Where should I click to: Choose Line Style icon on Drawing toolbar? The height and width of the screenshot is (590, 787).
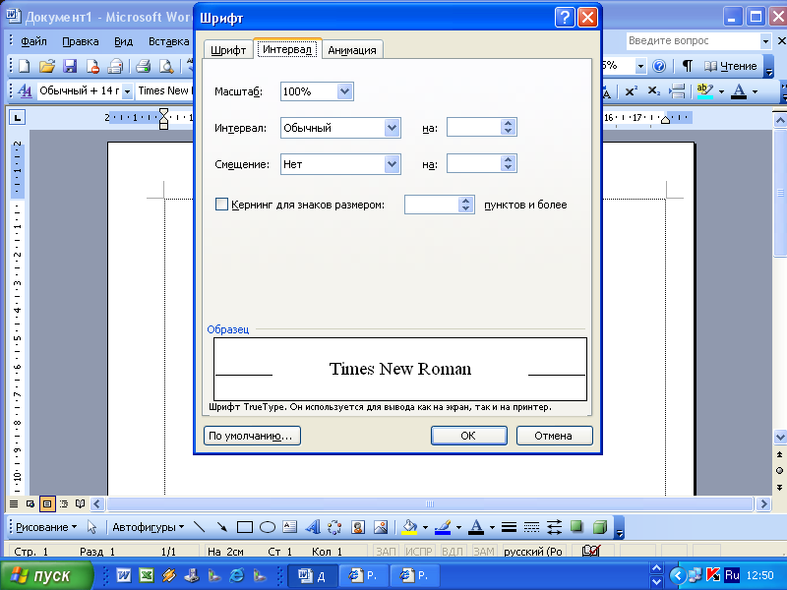pyautogui.click(x=509, y=527)
